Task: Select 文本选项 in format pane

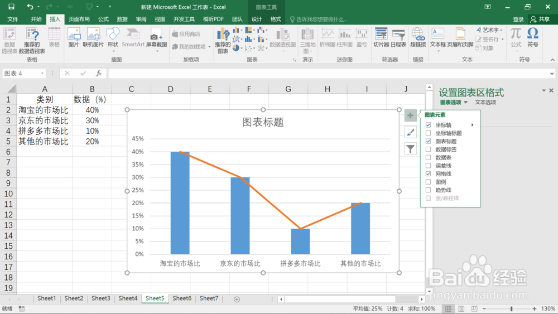Action: pyautogui.click(x=485, y=103)
